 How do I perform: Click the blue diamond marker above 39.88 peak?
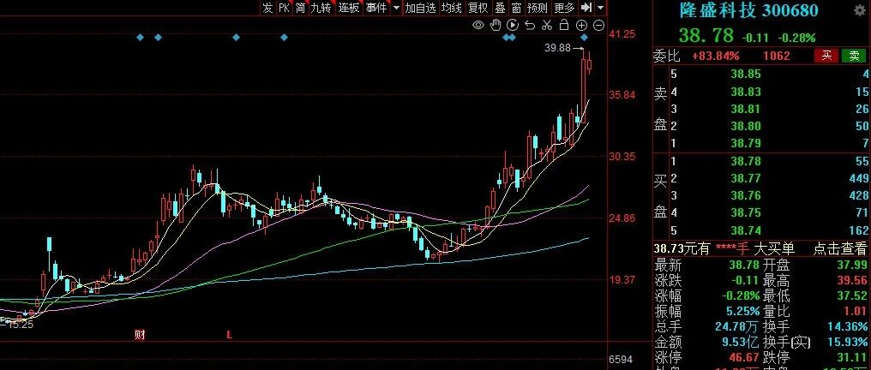pyautogui.click(x=584, y=37)
